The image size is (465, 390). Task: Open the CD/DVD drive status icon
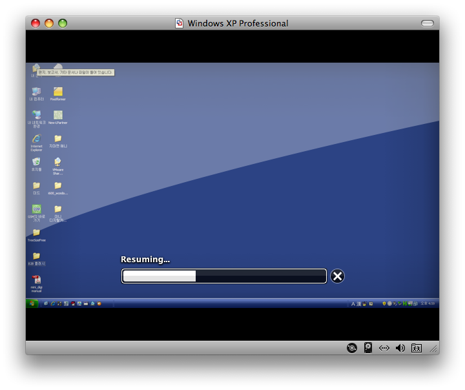point(352,348)
